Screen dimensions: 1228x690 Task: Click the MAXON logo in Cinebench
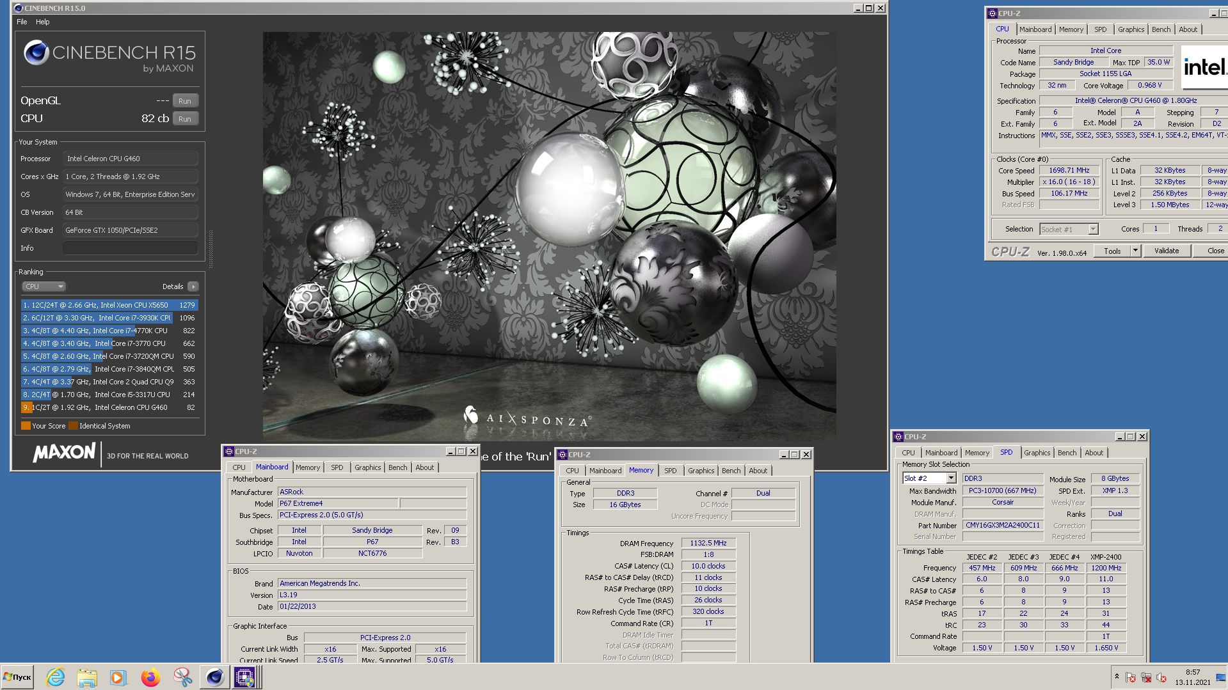click(64, 453)
